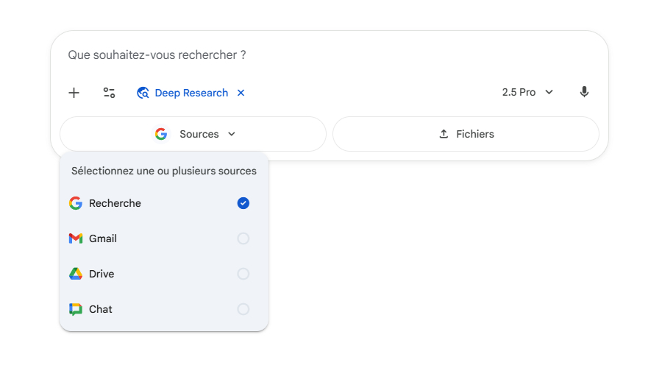
Task: Enable the Drive source checkbox
Action: pyautogui.click(x=243, y=274)
